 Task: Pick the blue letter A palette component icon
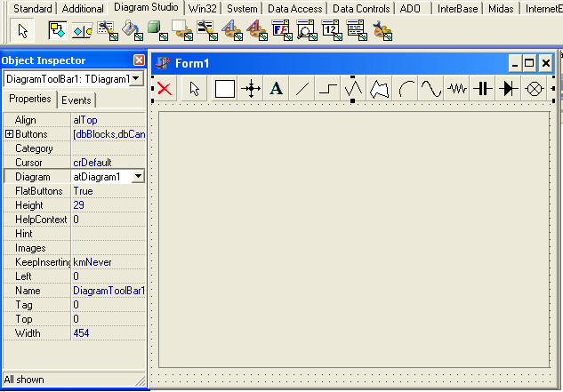[232, 30]
